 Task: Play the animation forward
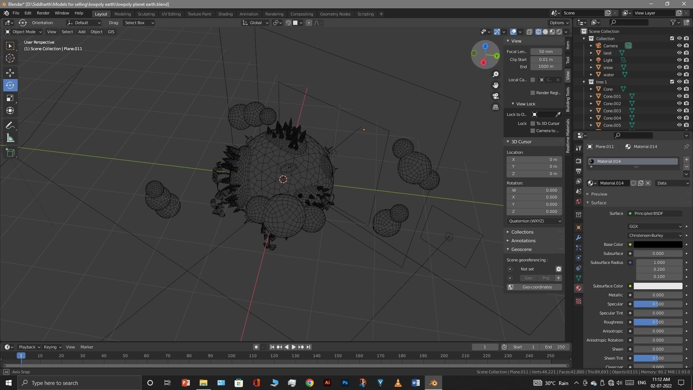click(x=294, y=347)
